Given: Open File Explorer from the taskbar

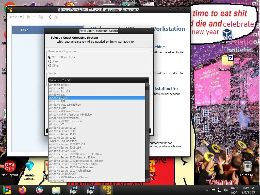Looking at the screenshot, I should (x=56, y=190).
